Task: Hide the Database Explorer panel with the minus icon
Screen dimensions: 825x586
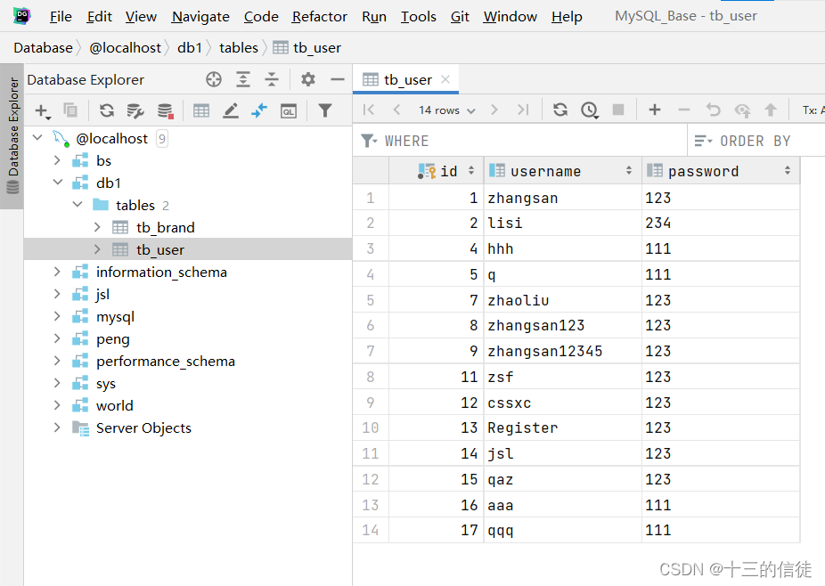Action: click(338, 79)
